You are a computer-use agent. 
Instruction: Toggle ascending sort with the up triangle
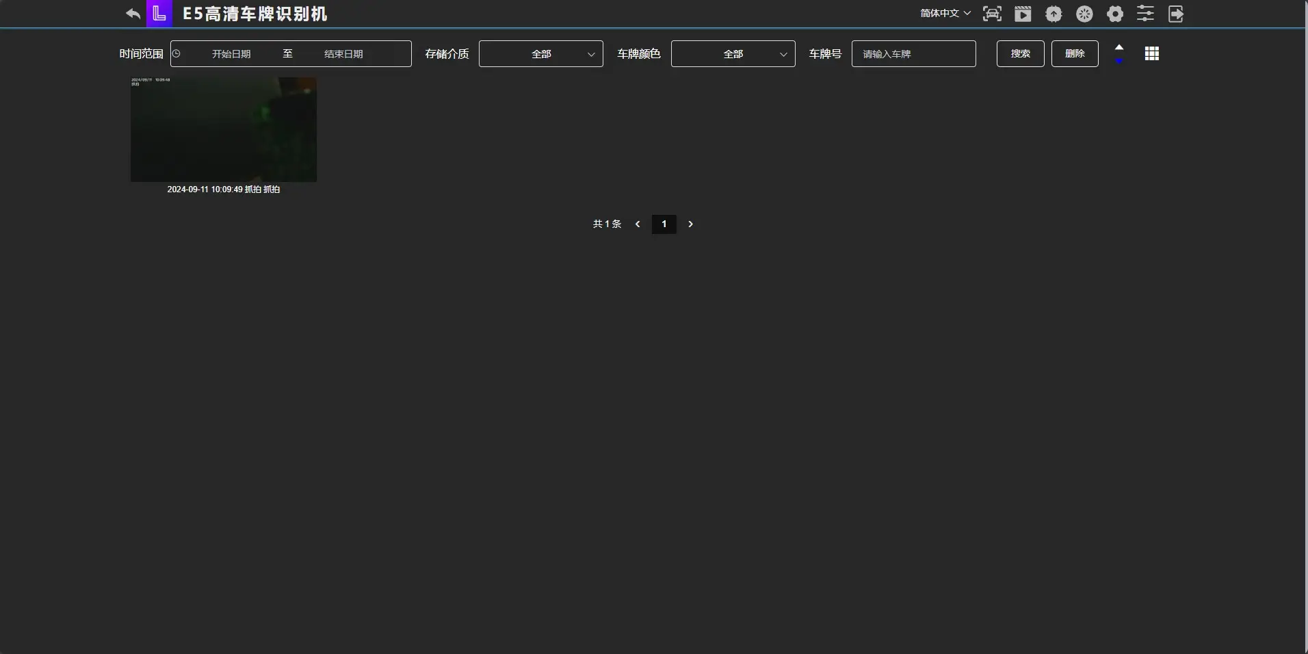coord(1119,47)
